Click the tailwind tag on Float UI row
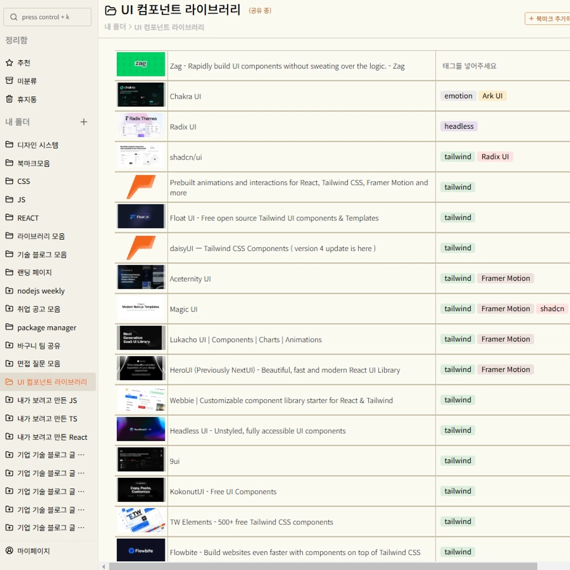 pyautogui.click(x=458, y=218)
